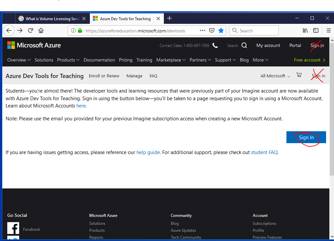Go forward with the browser forward arrow
This screenshot has height=241, width=334.
[20, 30]
